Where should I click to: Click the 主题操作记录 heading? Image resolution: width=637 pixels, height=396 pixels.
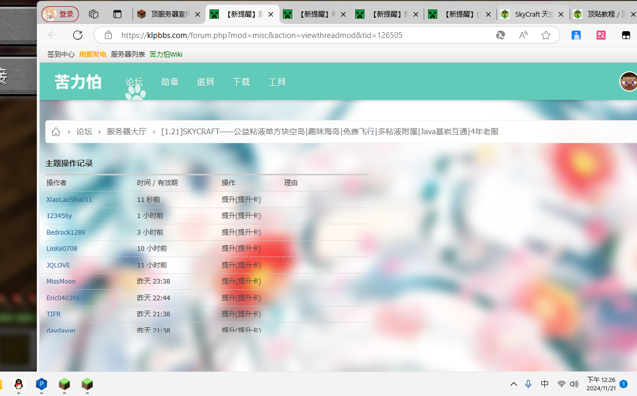coord(69,163)
